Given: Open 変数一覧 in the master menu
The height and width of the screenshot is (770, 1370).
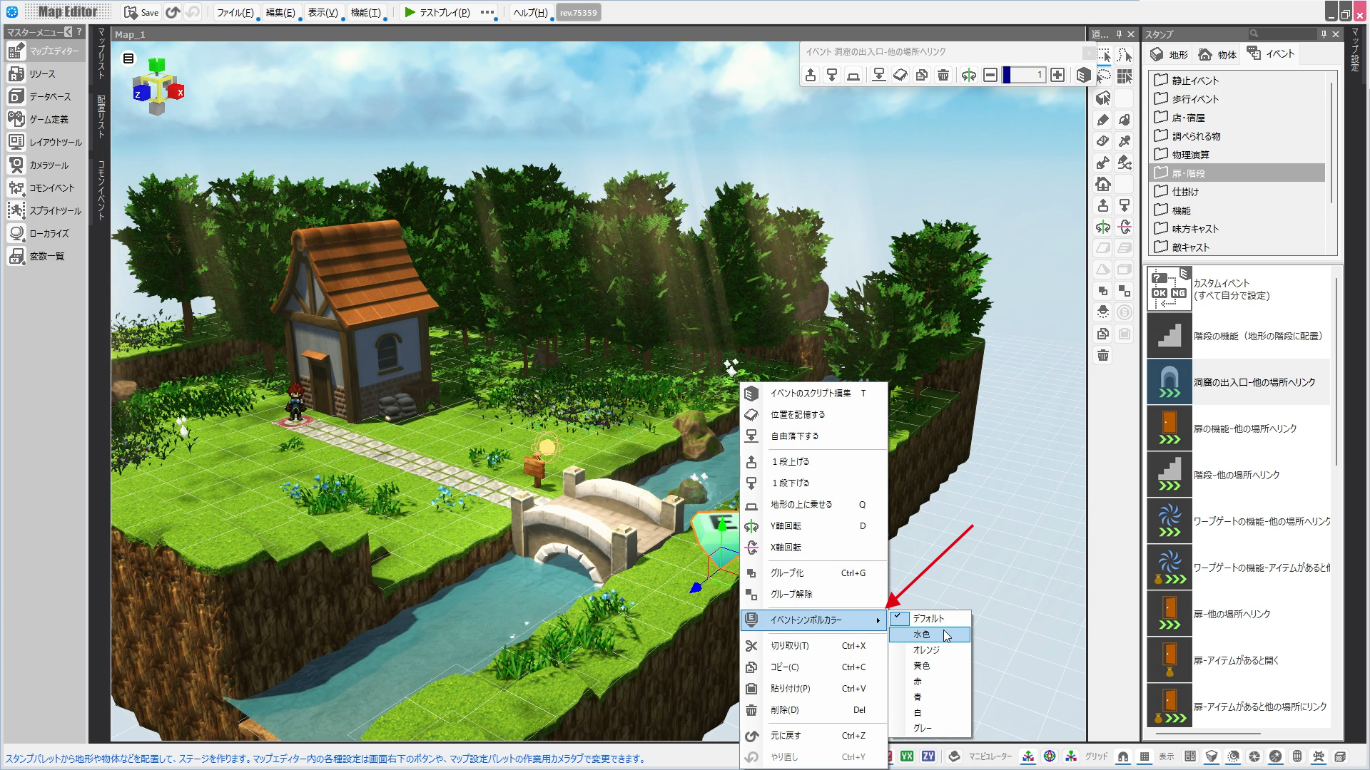Looking at the screenshot, I should coord(45,257).
